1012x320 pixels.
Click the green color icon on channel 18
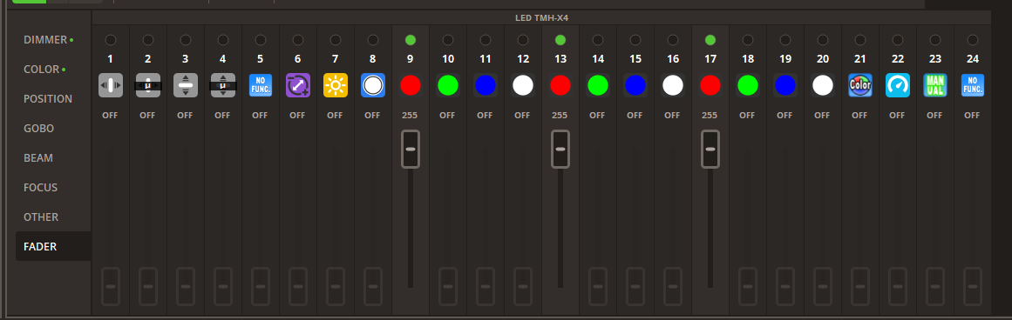click(x=747, y=85)
